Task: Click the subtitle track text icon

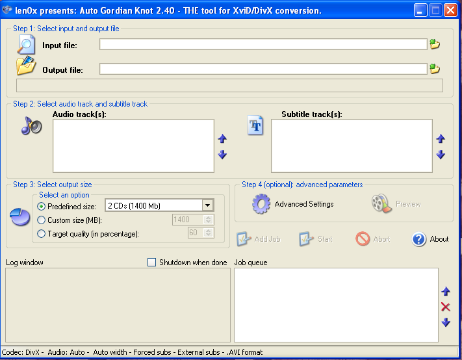Action: (x=255, y=125)
